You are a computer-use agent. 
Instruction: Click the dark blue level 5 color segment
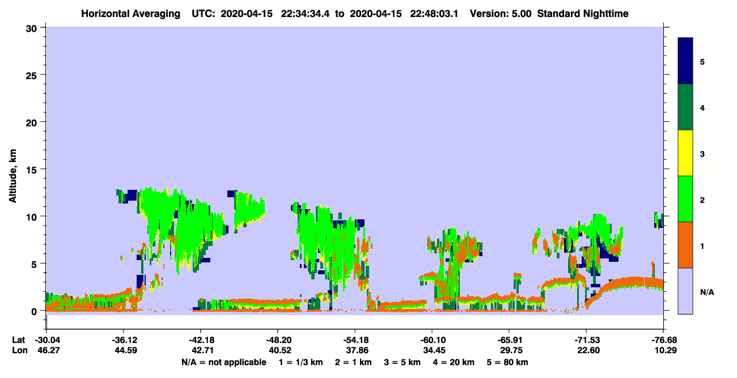pyautogui.click(x=685, y=61)
